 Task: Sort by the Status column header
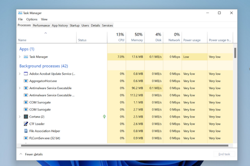click(x=92, y=37)
